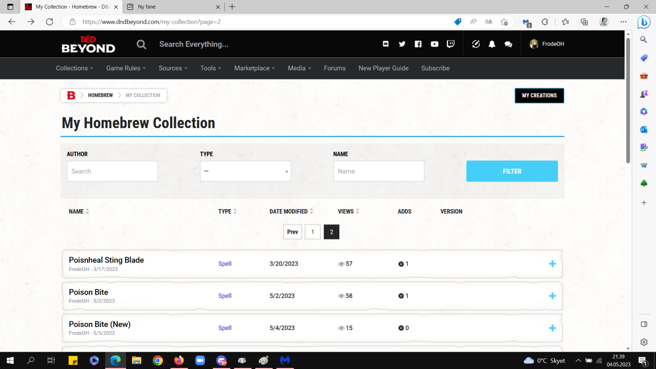Go to page 1 of the collection
The image size is (656, 369).
(313, 232)
